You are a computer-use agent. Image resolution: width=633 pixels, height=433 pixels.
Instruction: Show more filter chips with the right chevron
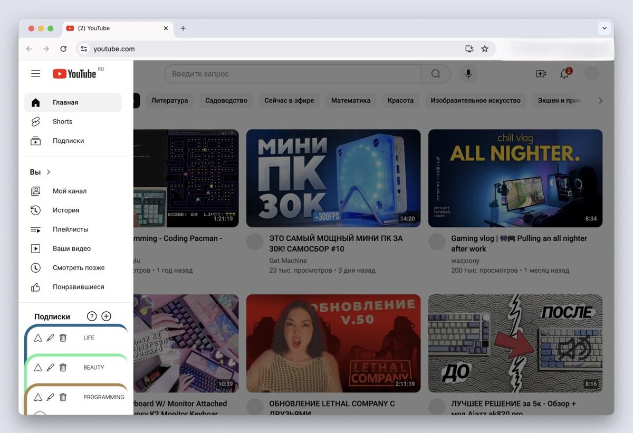point(600,100)
